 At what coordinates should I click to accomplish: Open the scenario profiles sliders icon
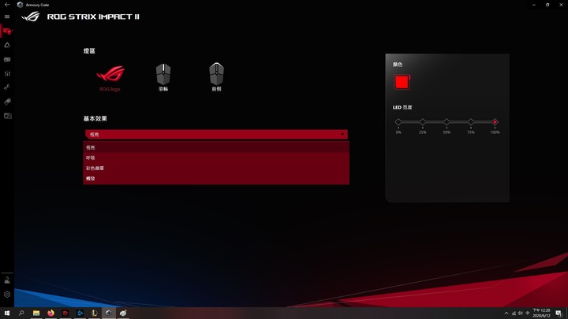click(7, 73)
